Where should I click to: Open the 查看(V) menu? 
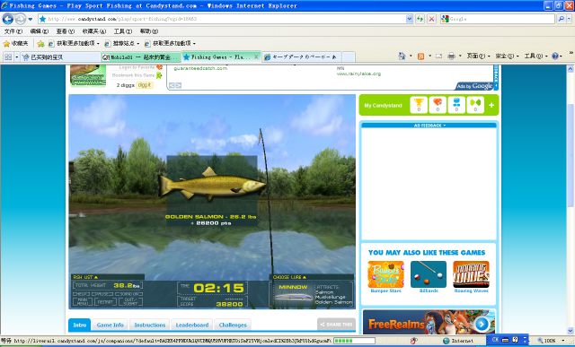[66, 31]
